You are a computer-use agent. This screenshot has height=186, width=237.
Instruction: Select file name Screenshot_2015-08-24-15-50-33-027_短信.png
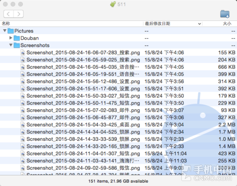[83, 96]
